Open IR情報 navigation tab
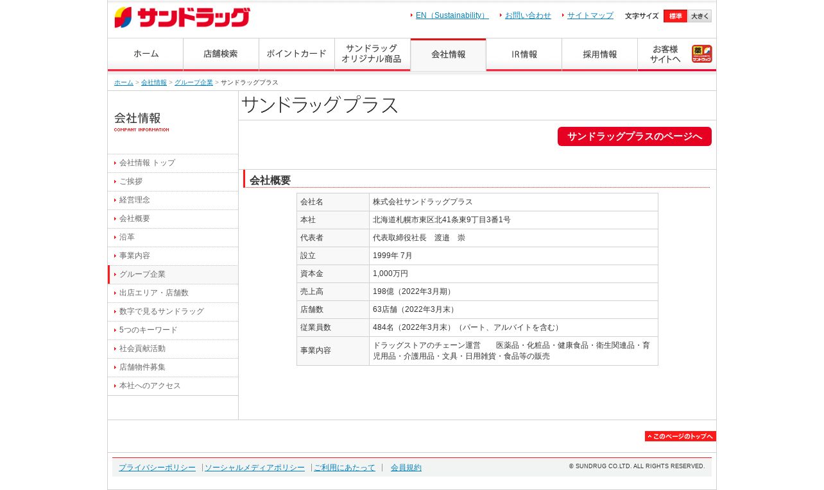Image resolution: width=824 pixels, height=490 pixels. pos(524,54)
